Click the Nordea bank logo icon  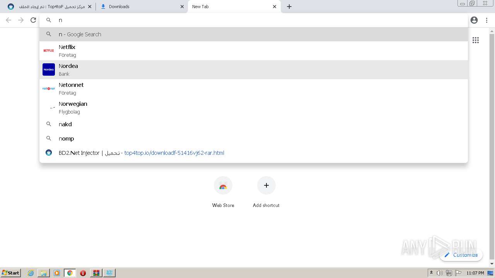[49, 69]
